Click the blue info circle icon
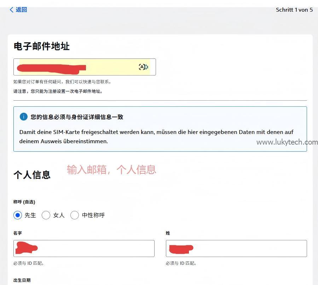This screenshot has height=285, width=318. click(23, 117)
